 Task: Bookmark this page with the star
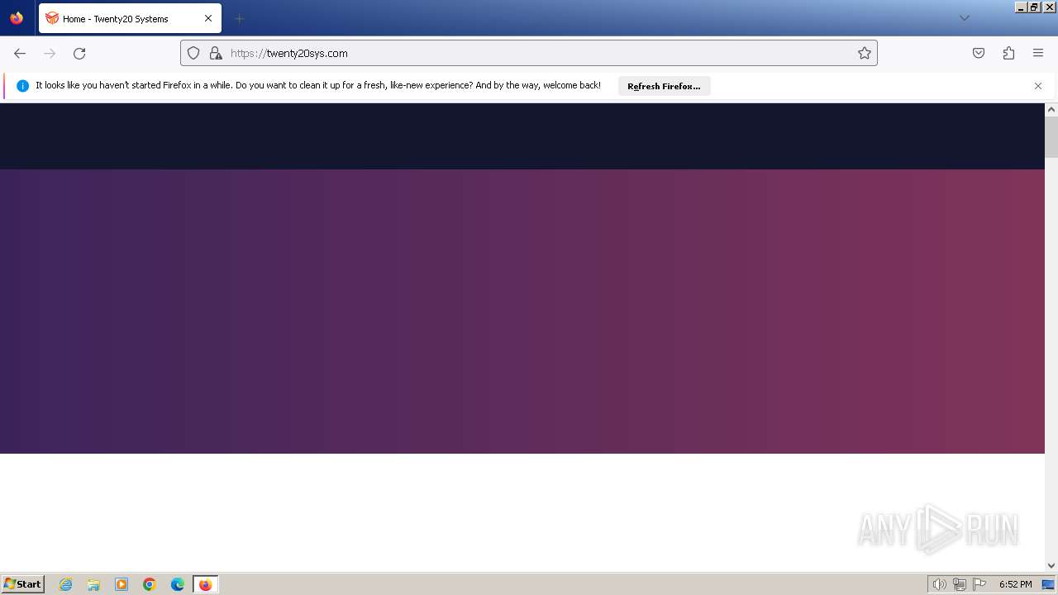point(865,53)
